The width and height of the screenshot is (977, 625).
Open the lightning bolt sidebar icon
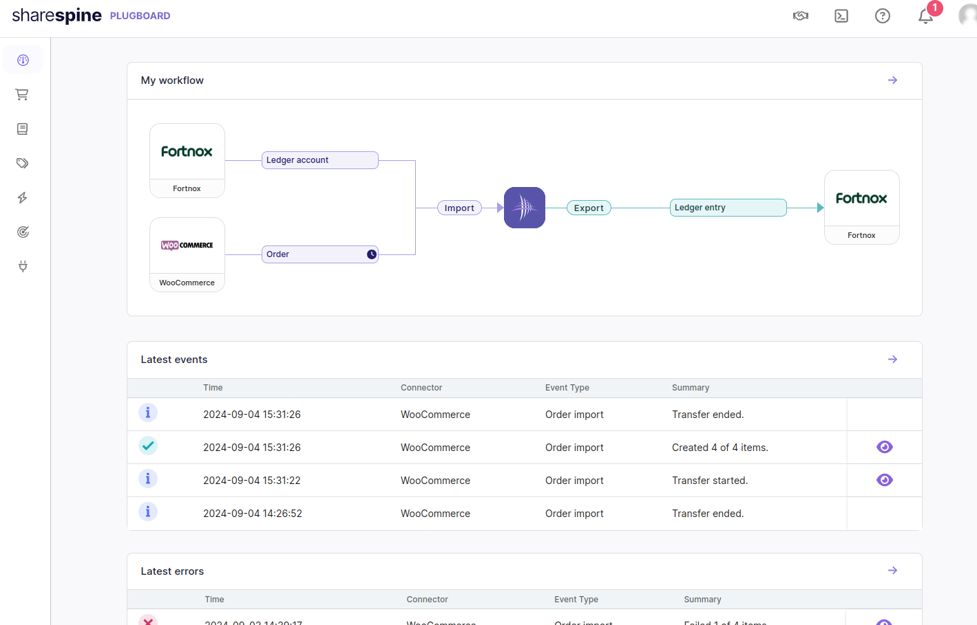(x=23, y=197)
